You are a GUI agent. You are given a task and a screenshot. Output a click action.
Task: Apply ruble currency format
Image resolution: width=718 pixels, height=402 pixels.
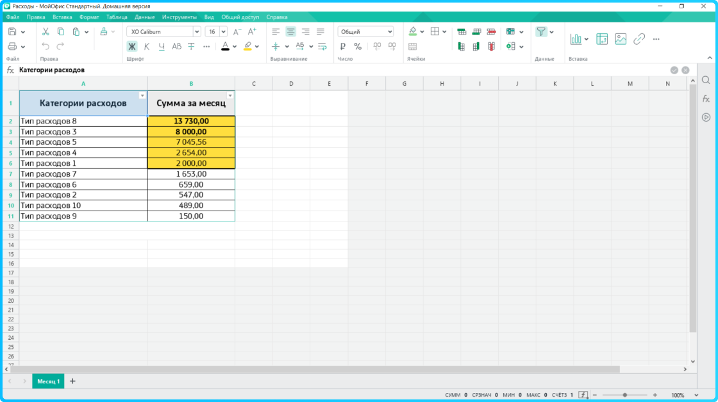(342, 46)
